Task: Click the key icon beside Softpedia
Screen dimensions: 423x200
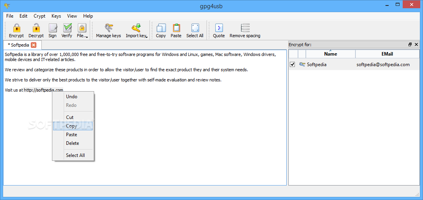Action: click(x=302, y=64)
